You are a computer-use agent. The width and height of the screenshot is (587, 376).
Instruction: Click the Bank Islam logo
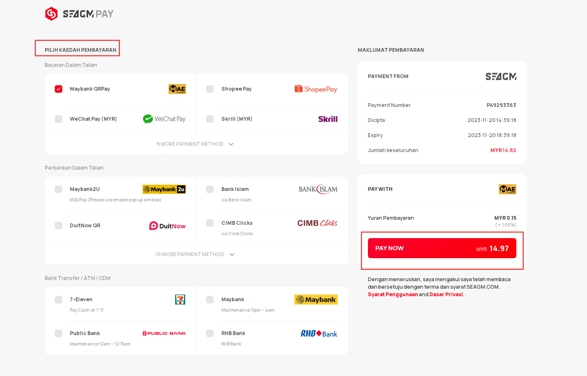318,189
